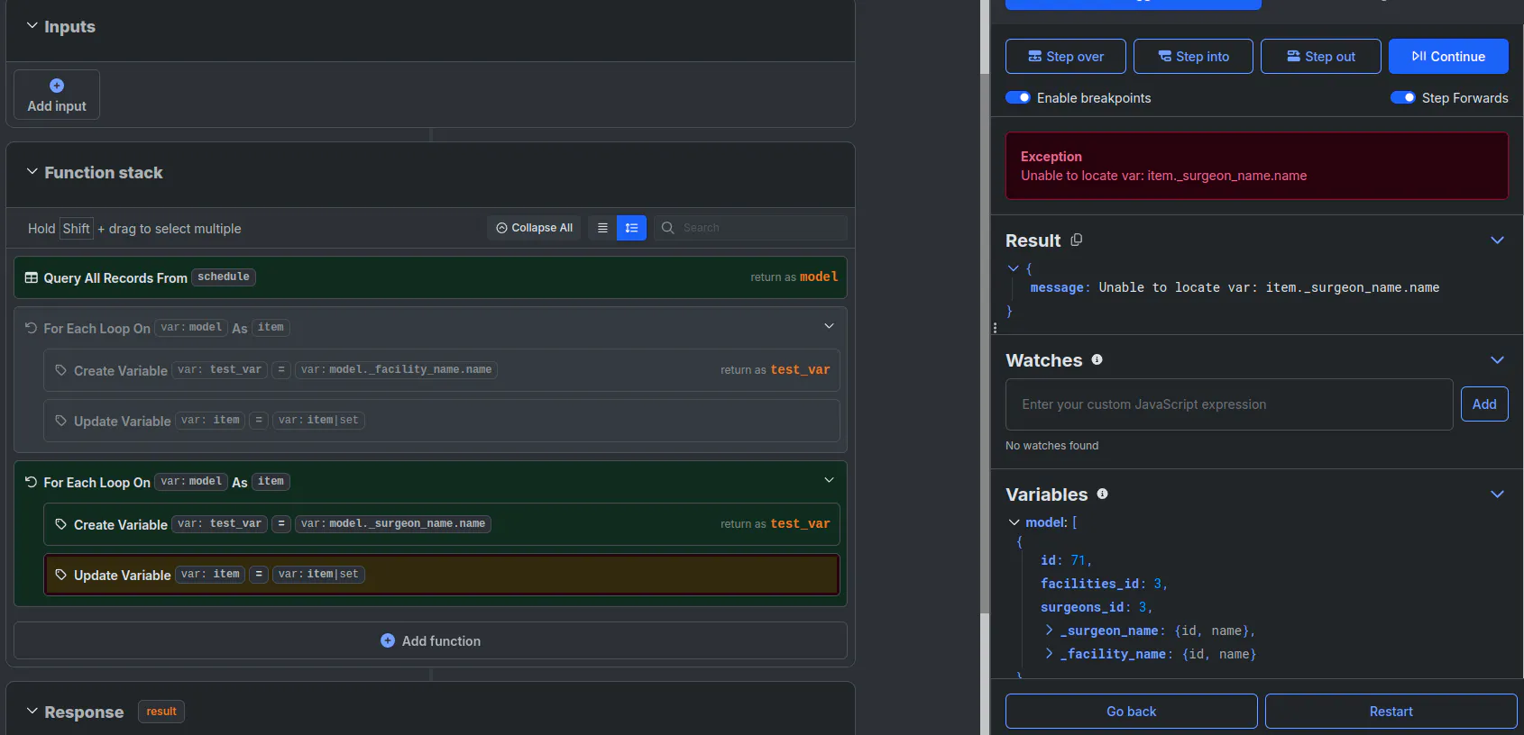Collapse the Watches panel
The height and width of the screenshot is (735, 1524).
tap(1497, 360)
